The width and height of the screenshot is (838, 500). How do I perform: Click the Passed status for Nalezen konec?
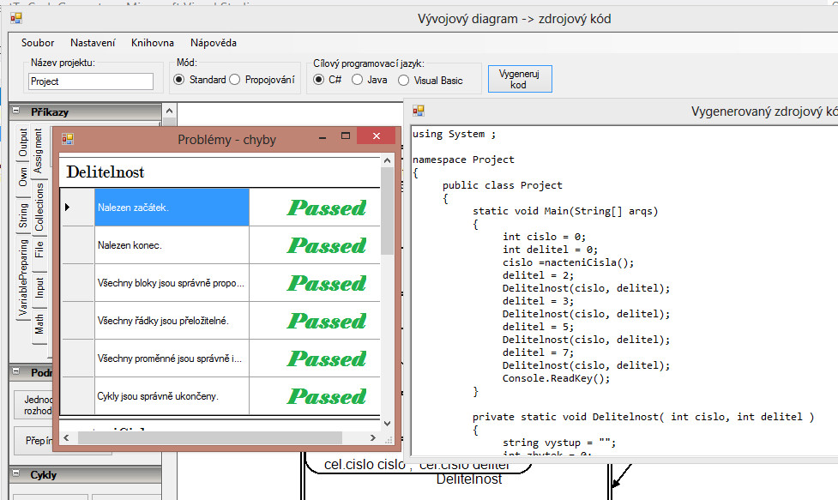click(327, 246)
